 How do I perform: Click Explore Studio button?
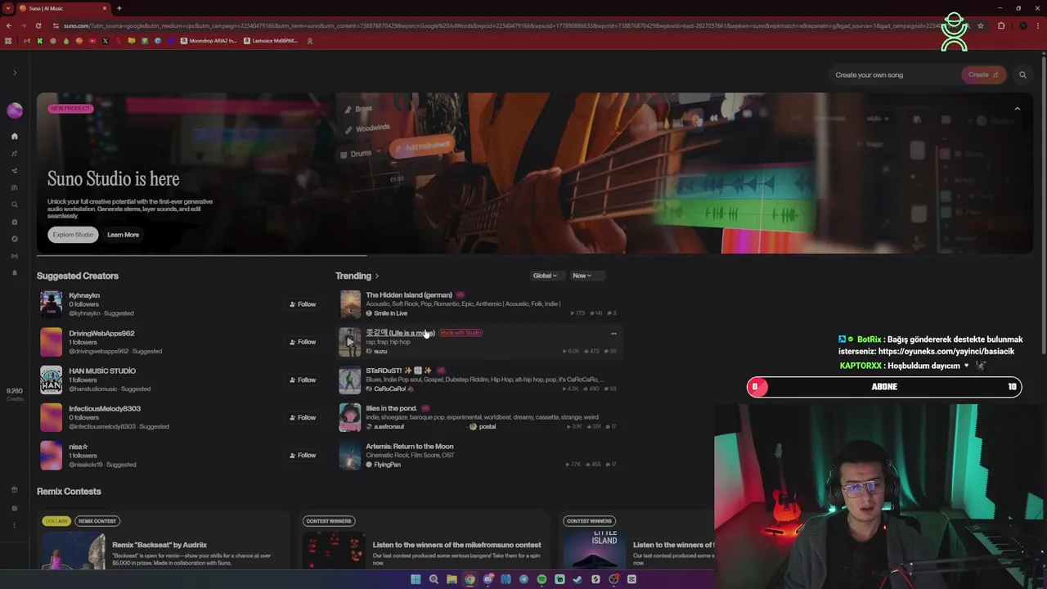coord(73,235)
